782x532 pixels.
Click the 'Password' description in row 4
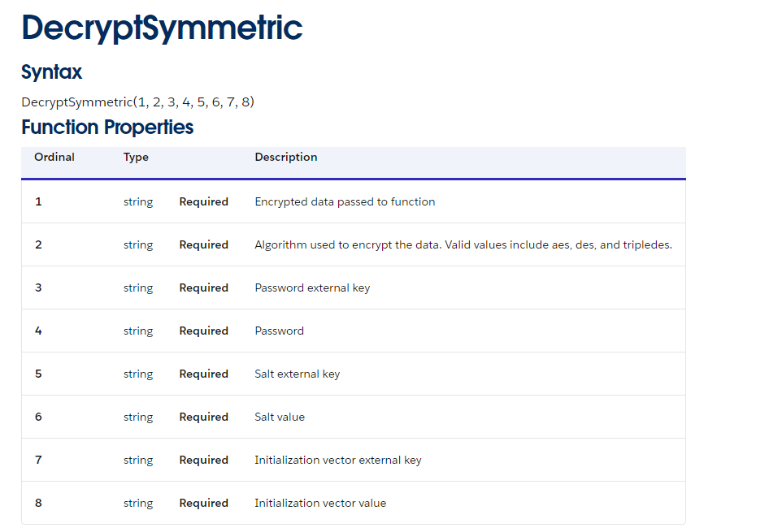pos(279,331)
